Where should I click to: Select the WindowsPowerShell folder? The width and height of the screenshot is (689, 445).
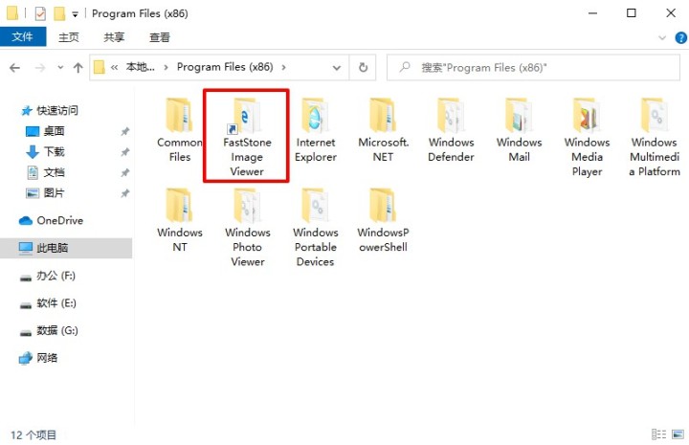(x=383, y=220)
